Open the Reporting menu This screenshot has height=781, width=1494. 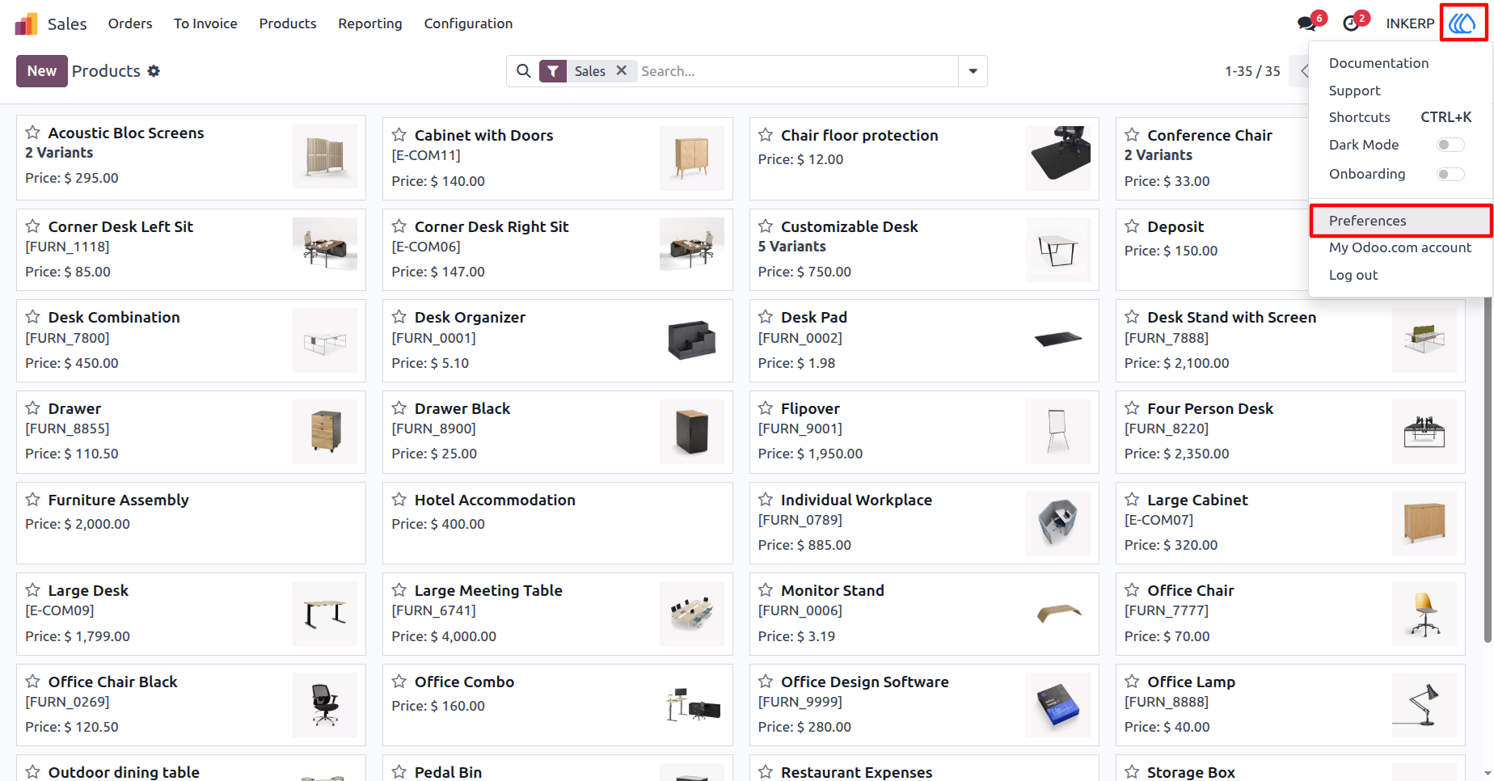[370, 23]
